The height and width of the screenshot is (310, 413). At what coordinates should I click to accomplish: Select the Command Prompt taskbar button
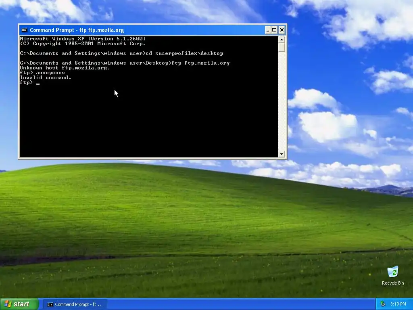click(75, 304)
